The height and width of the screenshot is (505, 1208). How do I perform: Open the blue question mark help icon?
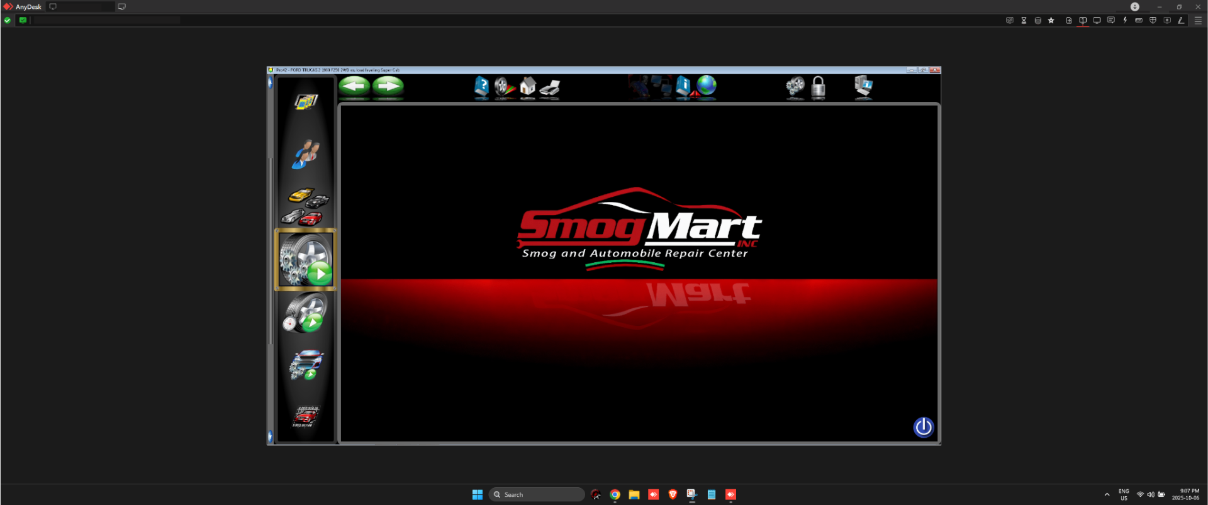coord(481,87)
